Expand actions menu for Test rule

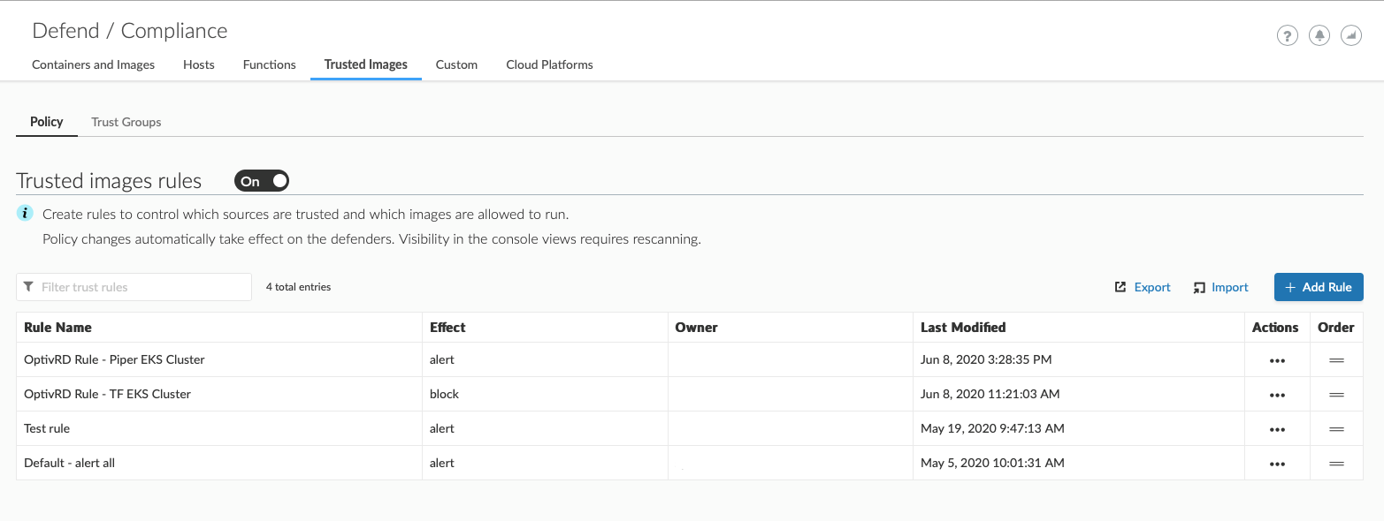pyautogui.click(x=1276, y=429)
